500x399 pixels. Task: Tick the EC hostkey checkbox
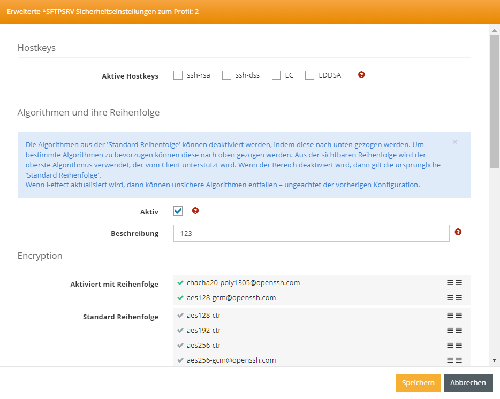tap(276, 75)
